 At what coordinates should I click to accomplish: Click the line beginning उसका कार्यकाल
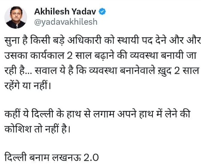100,55
